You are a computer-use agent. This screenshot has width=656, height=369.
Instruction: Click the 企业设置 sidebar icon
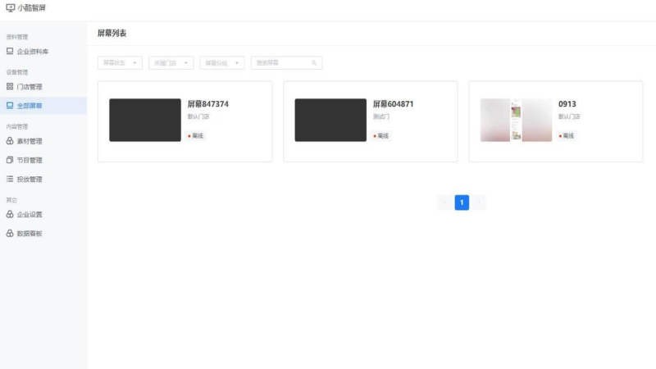tap(10, 214)
